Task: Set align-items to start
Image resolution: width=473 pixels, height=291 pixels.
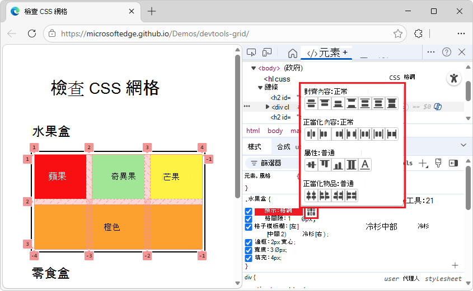Action: [x=325, y=165]
